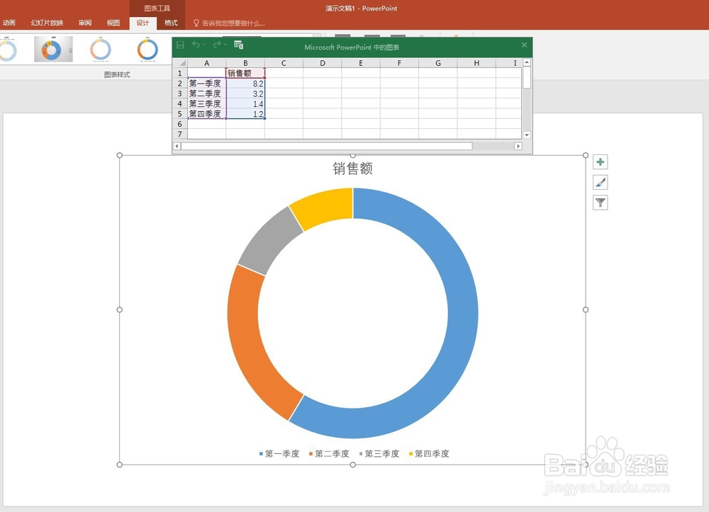The width and height of the screenshot is (709, 512).
Task: Open the Chart Elements plus button
Action: (600, 161)
